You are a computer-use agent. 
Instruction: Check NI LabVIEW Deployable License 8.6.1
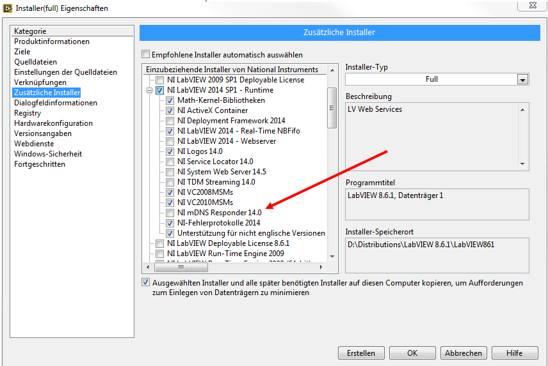click(159, 243)
